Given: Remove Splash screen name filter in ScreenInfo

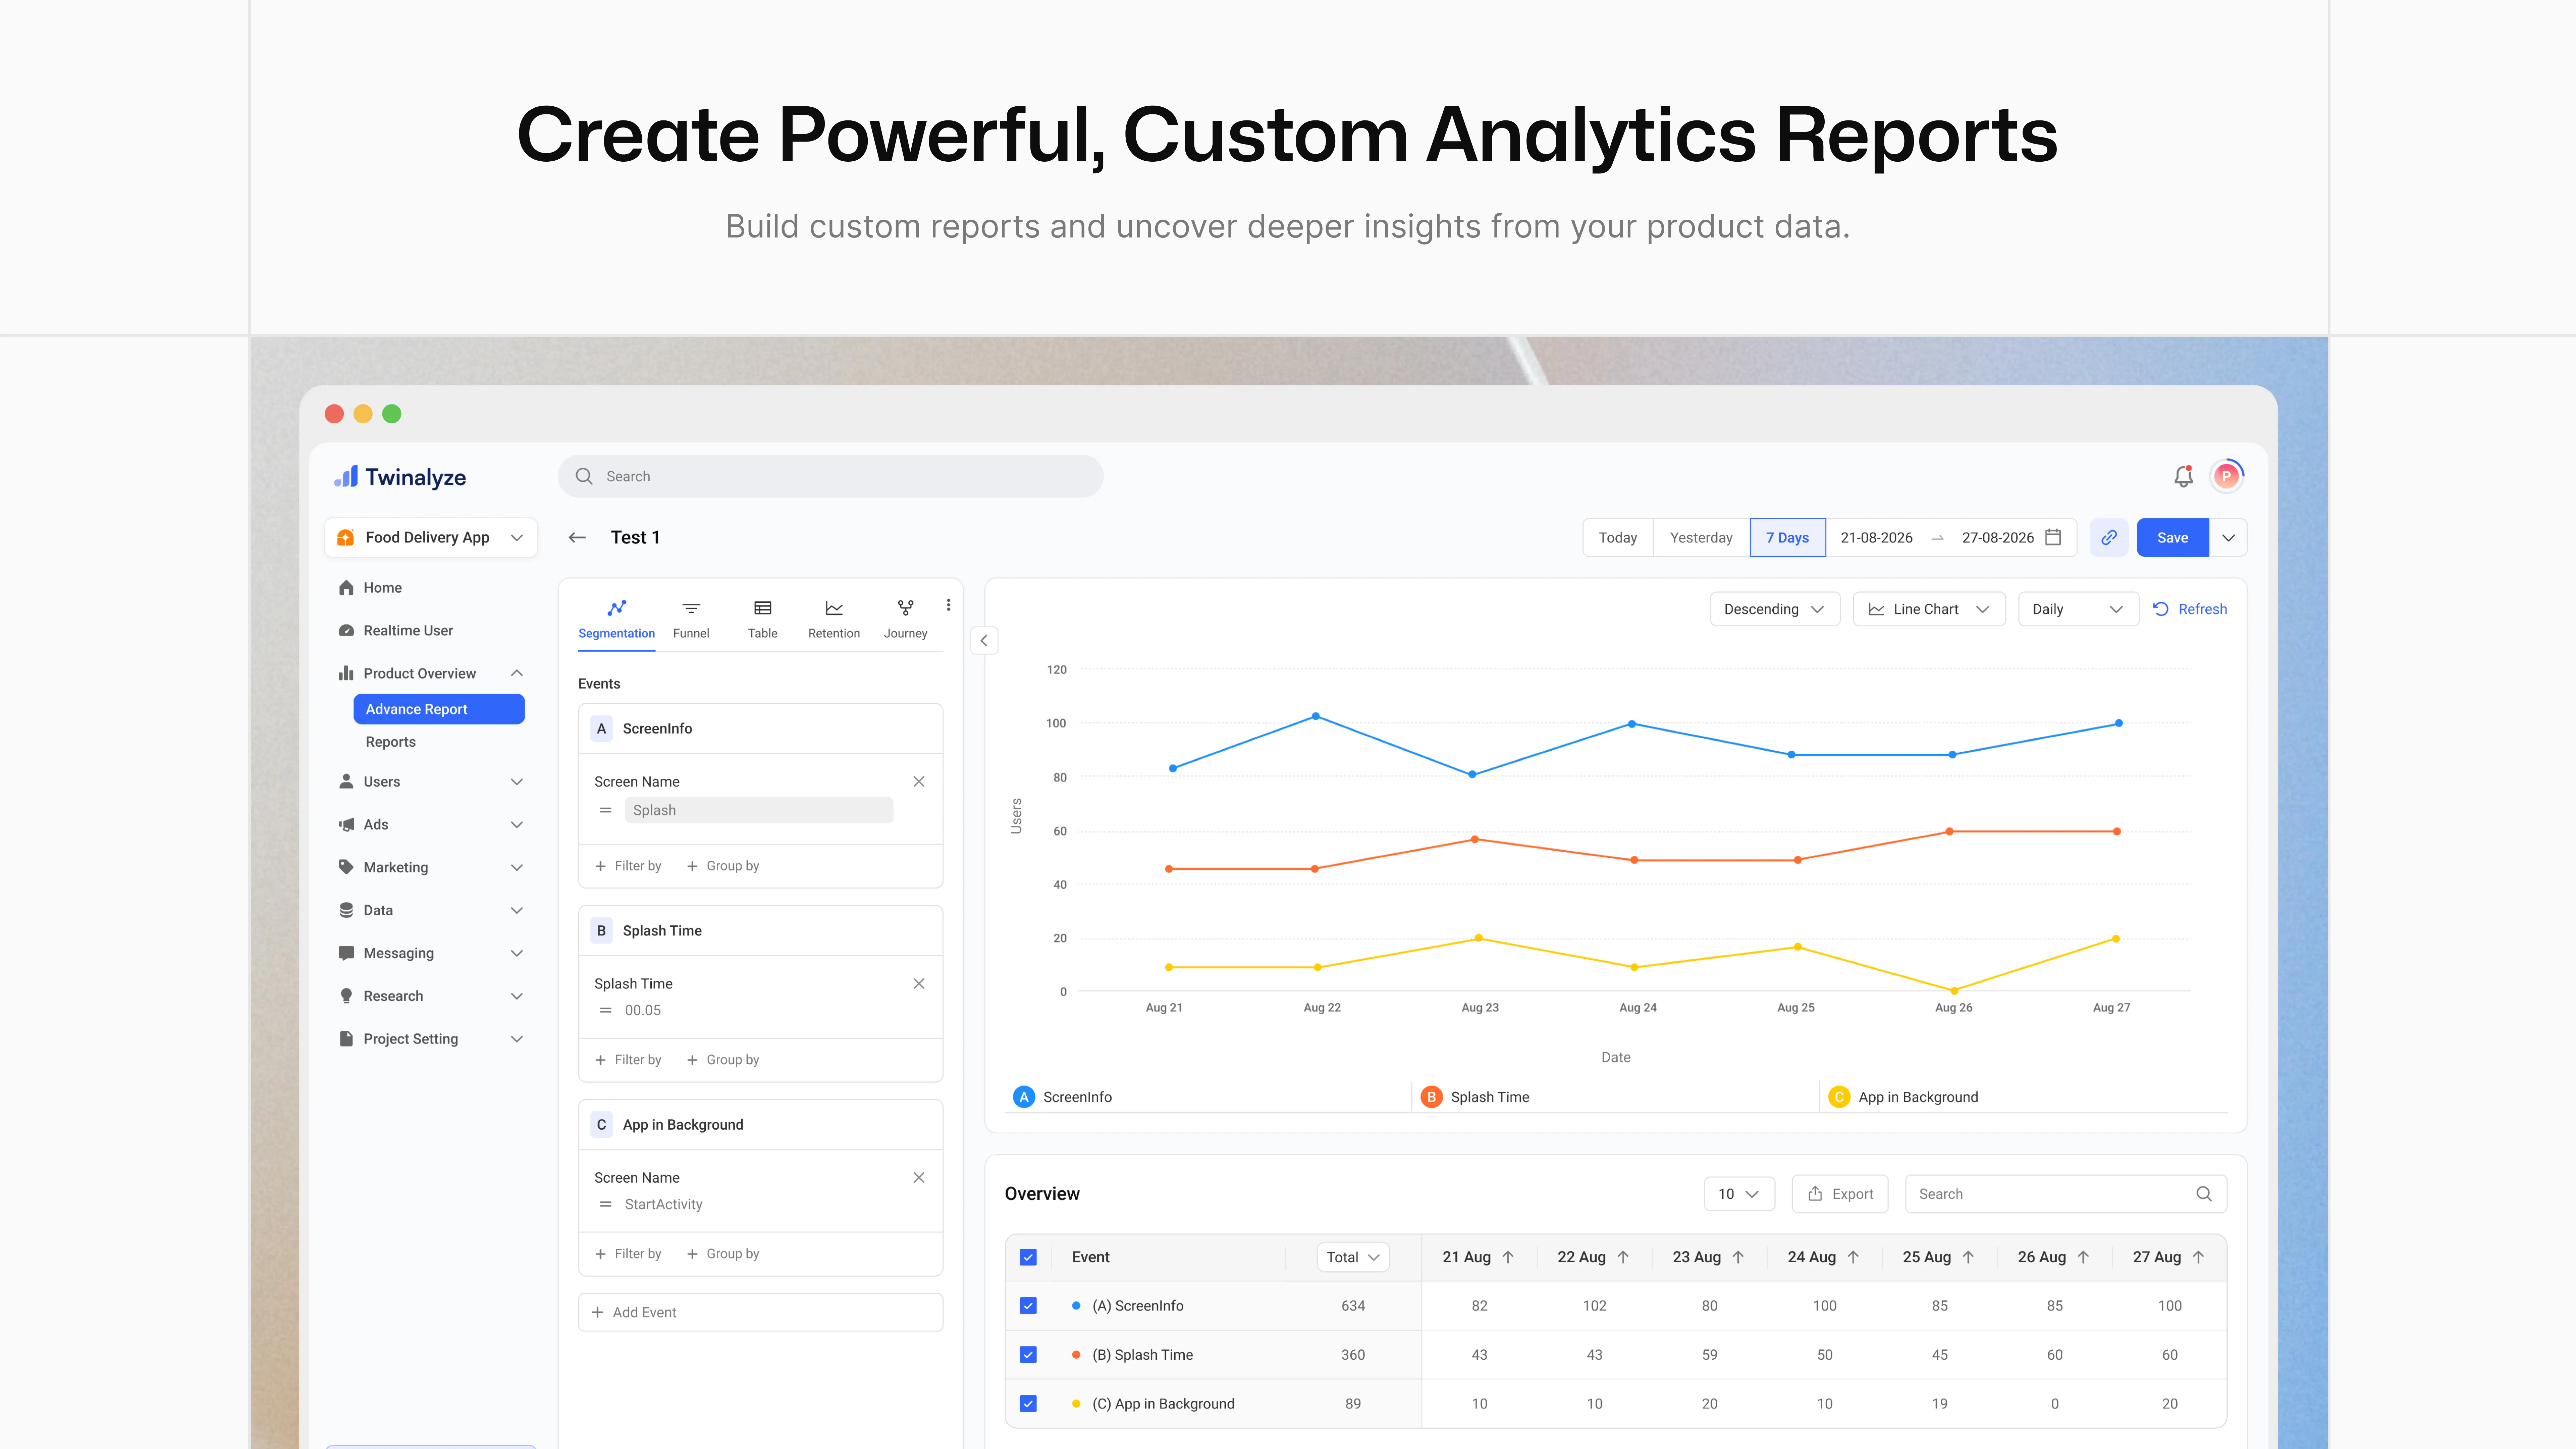Looking at the screenshot, I should tap(919, 782).
